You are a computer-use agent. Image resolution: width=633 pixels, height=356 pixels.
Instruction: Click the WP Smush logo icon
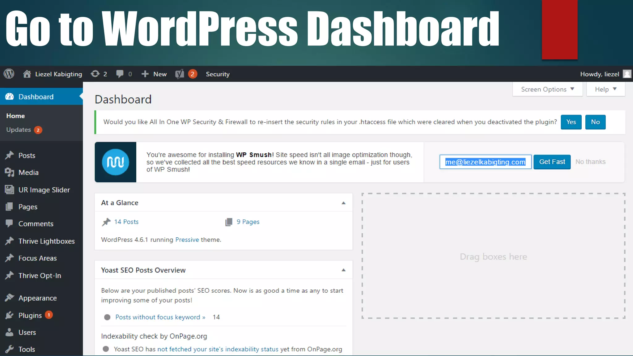click(x=115, y=162)
